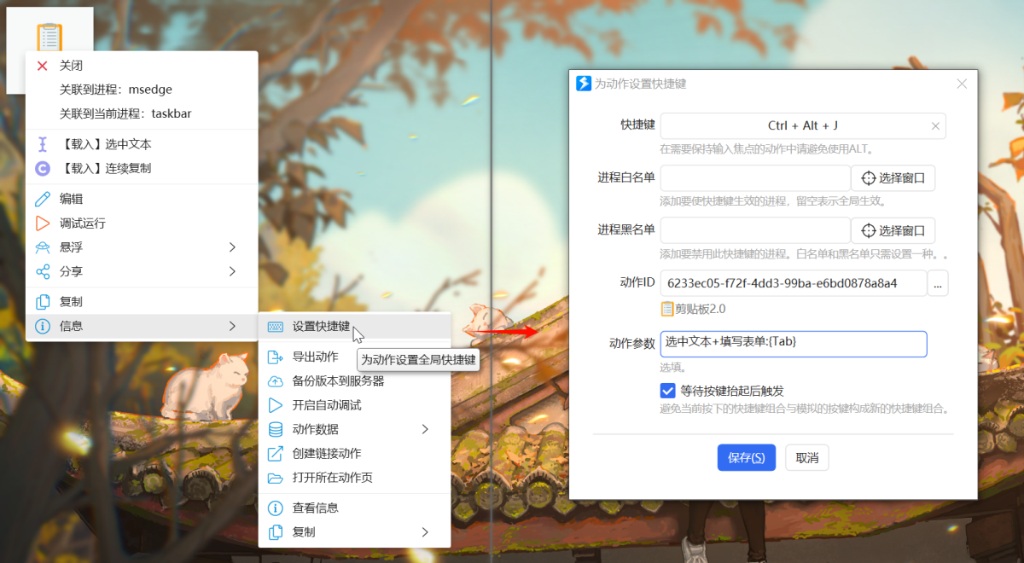Click the orange play icon for 调试运行
Viewport: 1024px width, 563px height.
tap(42, 223)
